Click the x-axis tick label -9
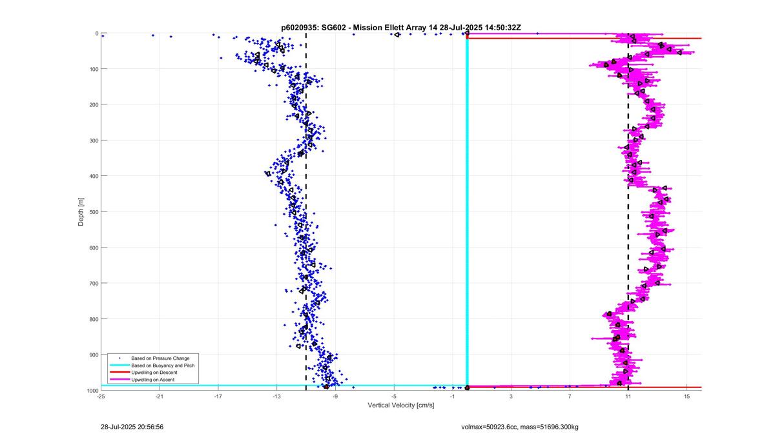 [335, 396]
